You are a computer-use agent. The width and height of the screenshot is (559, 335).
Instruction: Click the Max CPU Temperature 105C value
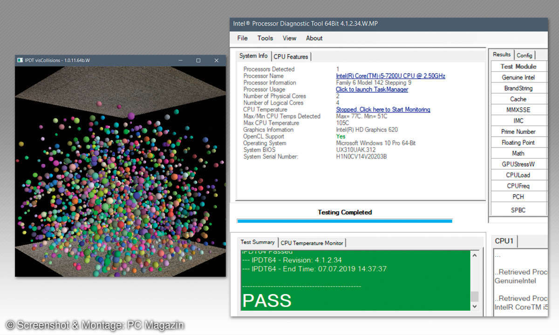click(x=342, y=123)
